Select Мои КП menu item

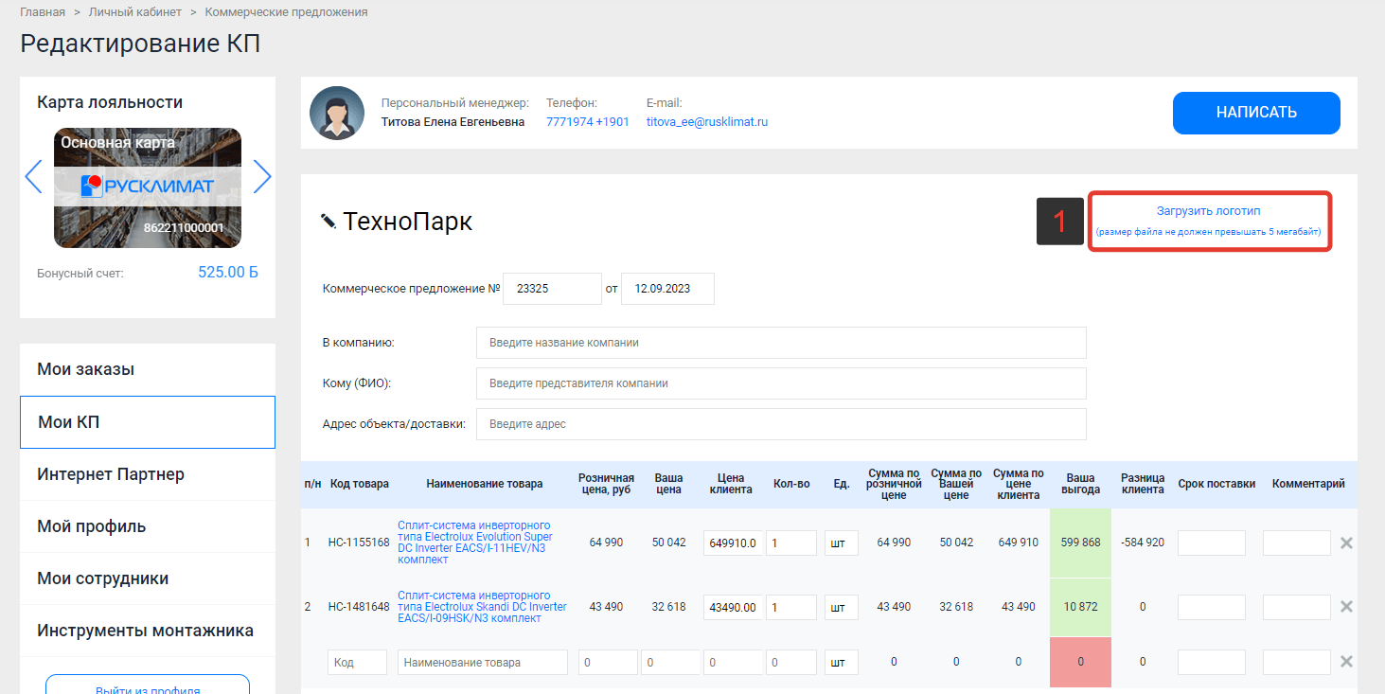point(148,422)
